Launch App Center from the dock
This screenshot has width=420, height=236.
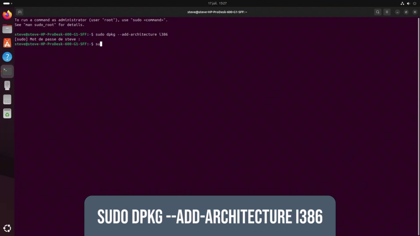coord(7,43)
